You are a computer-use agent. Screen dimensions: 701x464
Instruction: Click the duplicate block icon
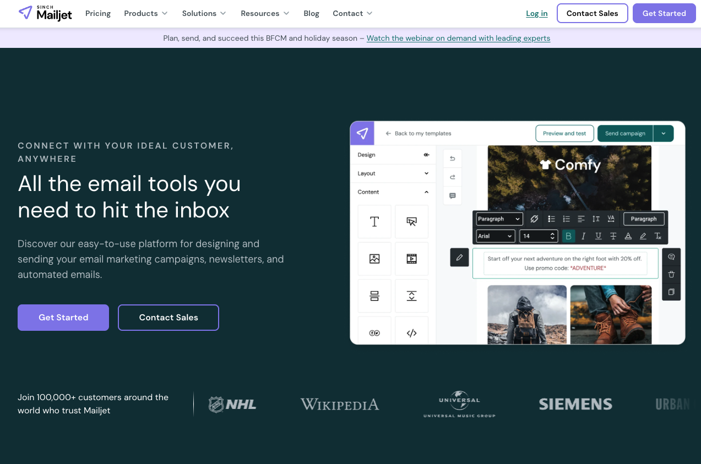pyautogui.click(x=671, y=292)
